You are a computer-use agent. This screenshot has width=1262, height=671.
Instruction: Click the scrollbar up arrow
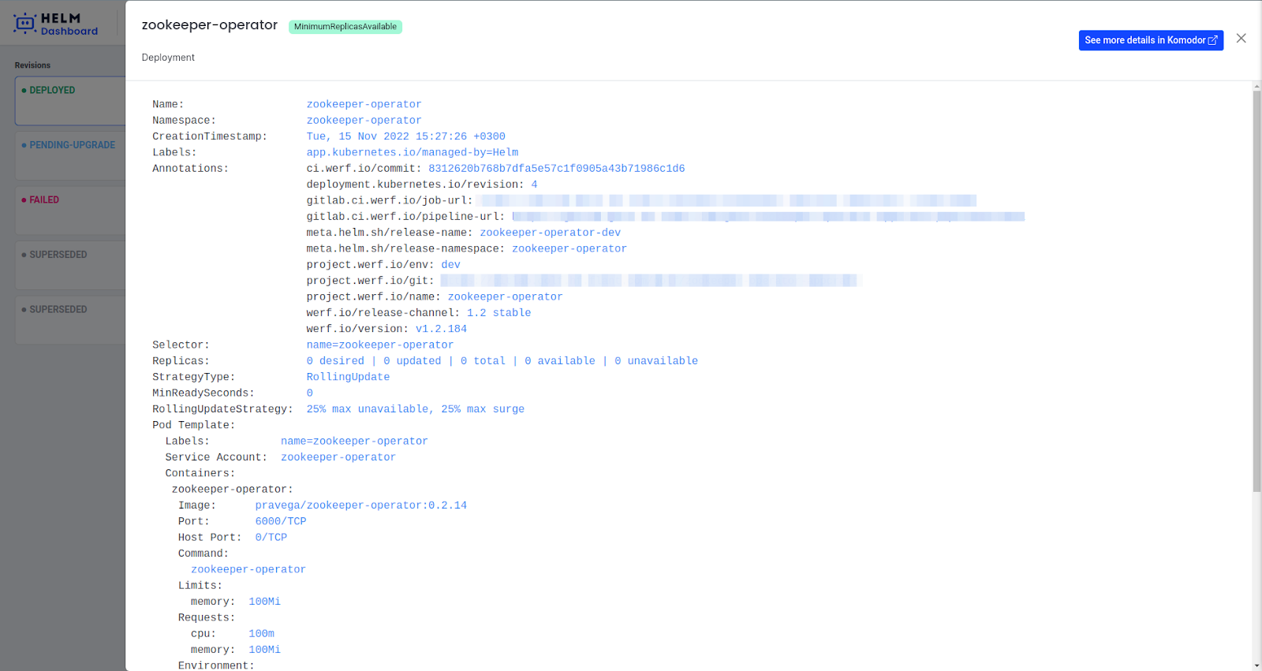(1256, 86)
